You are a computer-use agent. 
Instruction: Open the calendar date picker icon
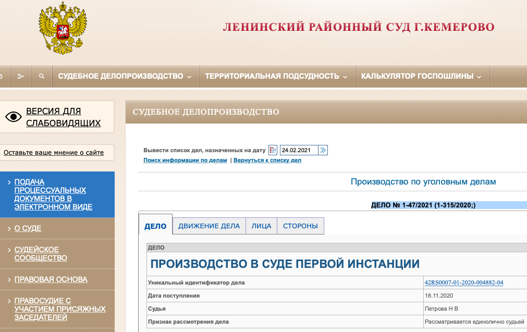pos(273,150)
